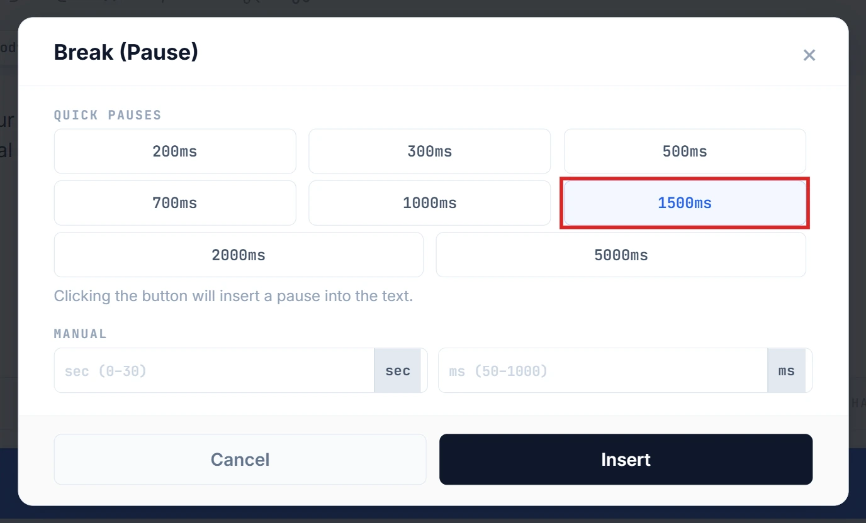Select the highlighted 1500ms pause
Viewport: 866px width, 523px height.
(x=685, y=202)
